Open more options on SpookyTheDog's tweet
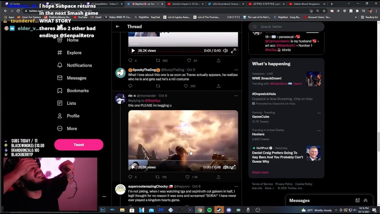This screenshot has height=214, width=380. 236,70
